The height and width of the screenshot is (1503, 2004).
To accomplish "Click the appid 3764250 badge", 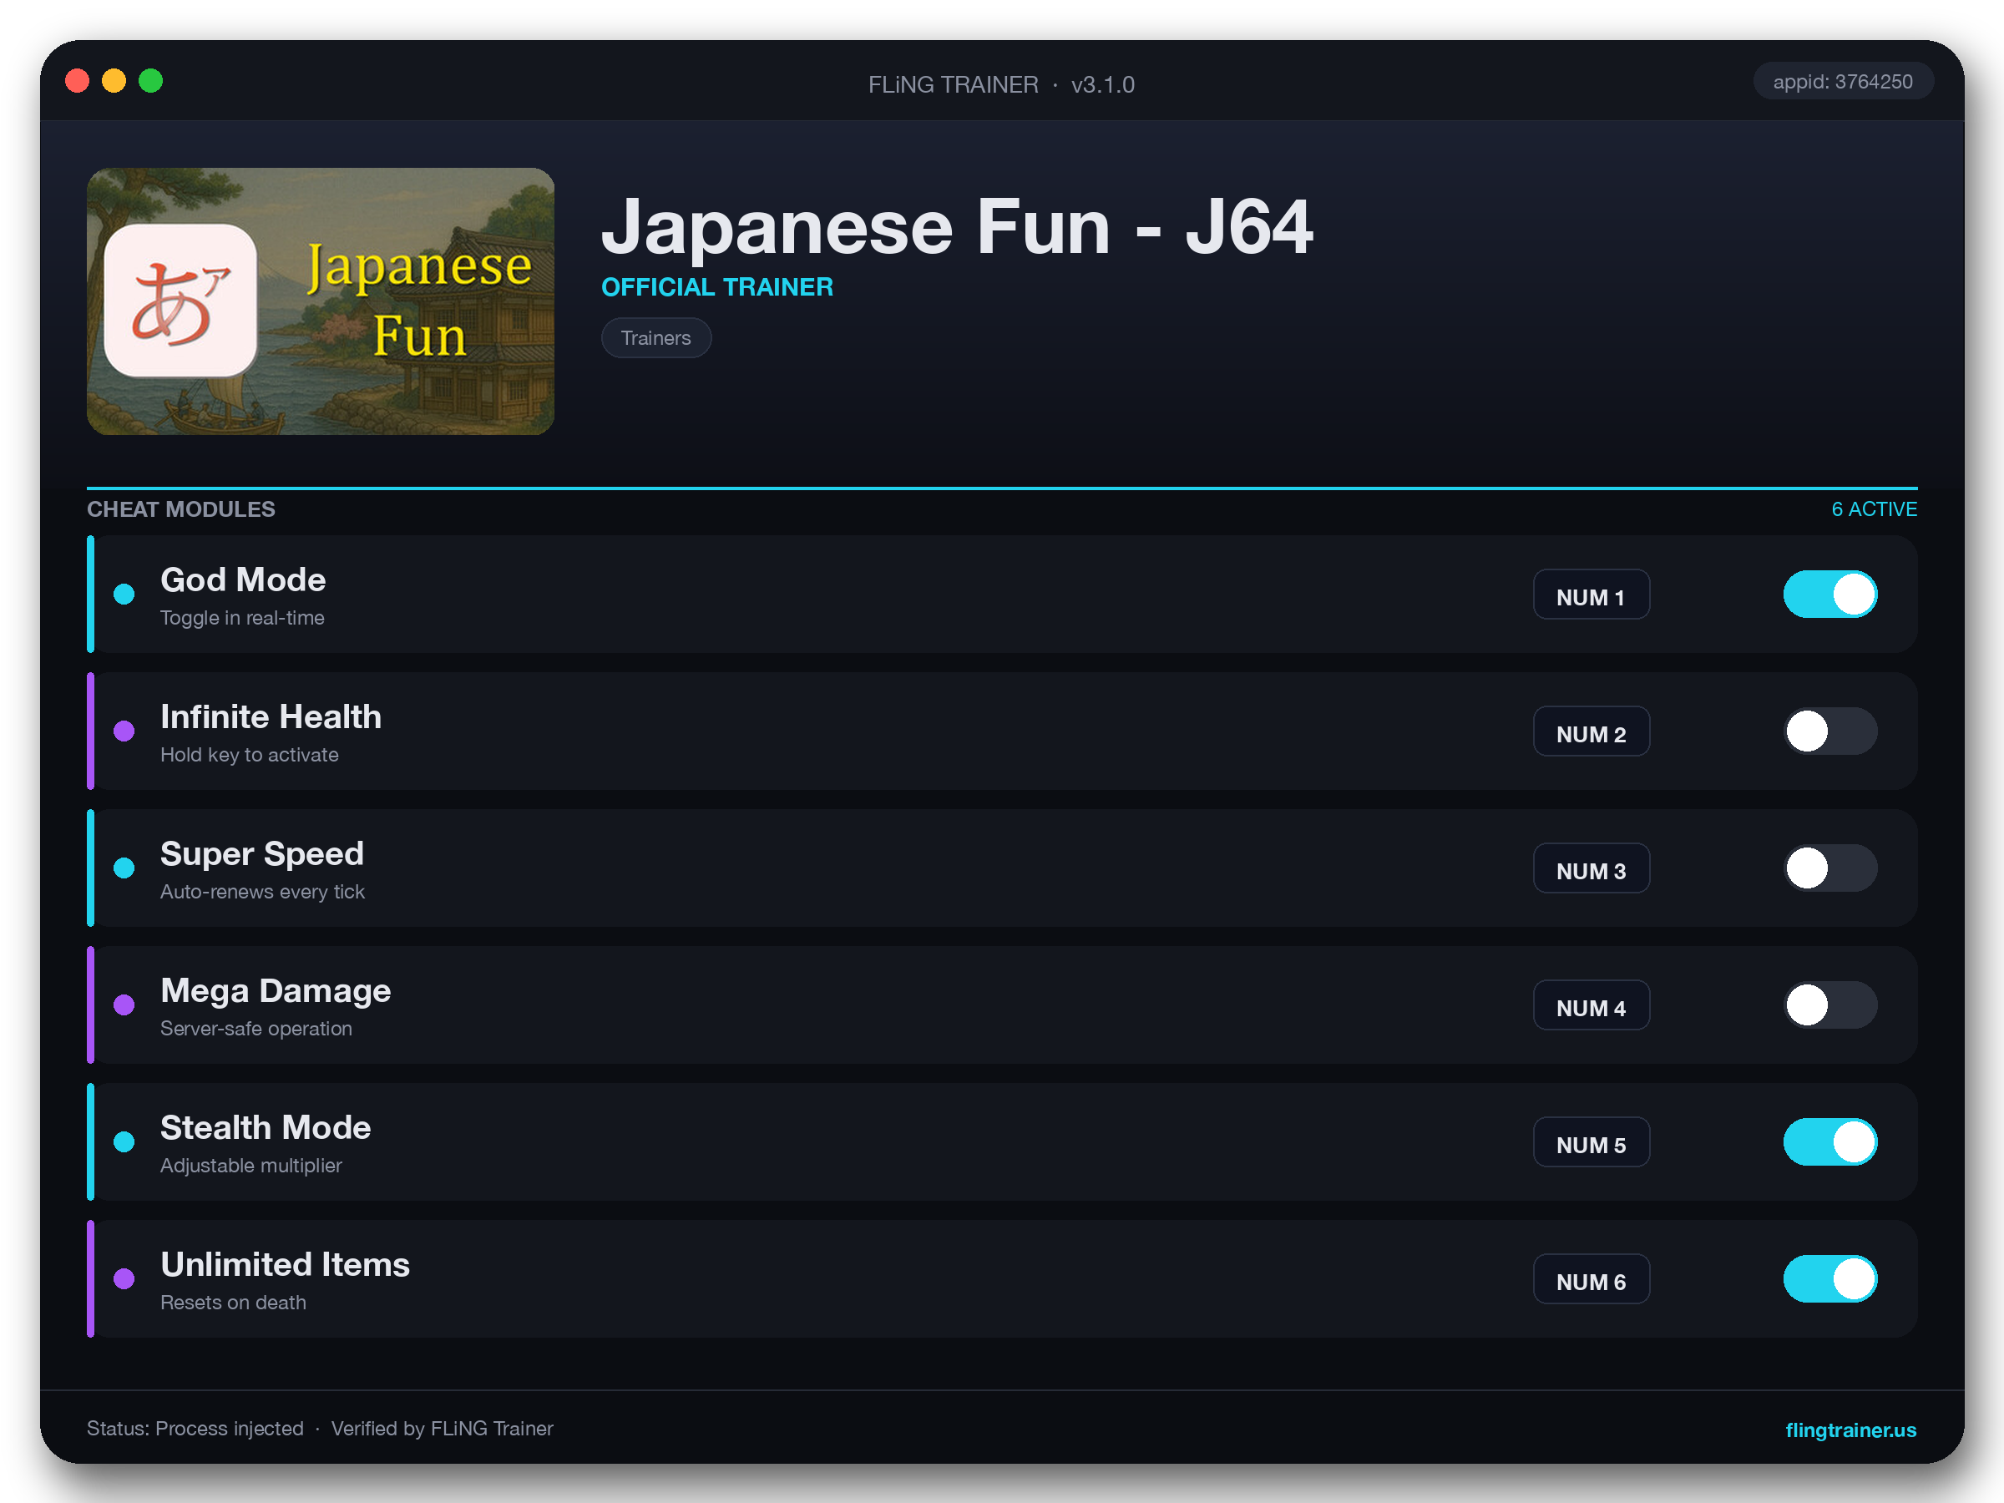I will (x=1843, y=82).
